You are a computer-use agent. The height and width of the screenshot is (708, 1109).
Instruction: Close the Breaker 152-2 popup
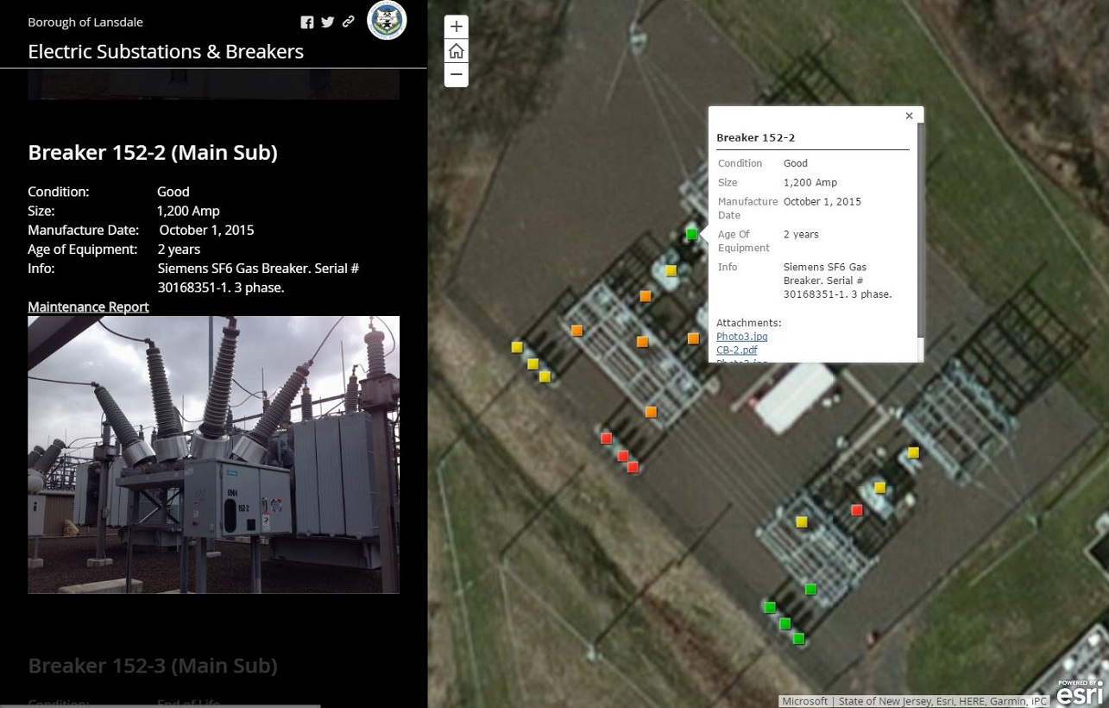[909, 116]
